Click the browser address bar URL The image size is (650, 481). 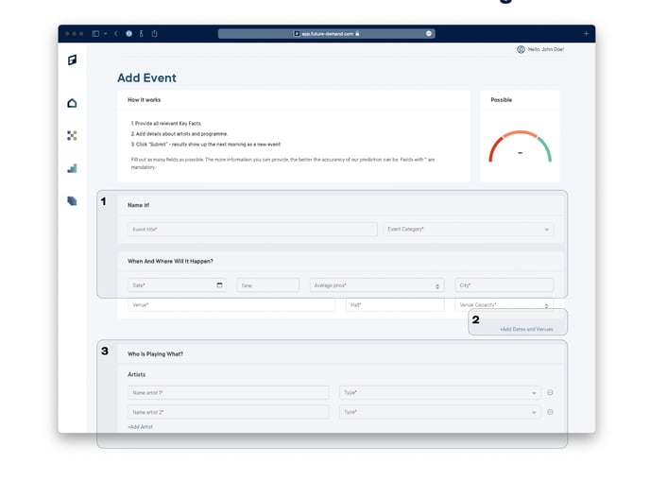(x=327, y=34)
